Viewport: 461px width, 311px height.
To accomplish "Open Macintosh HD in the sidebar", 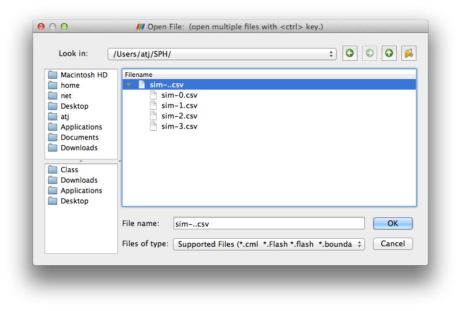I will pos(83,75).
